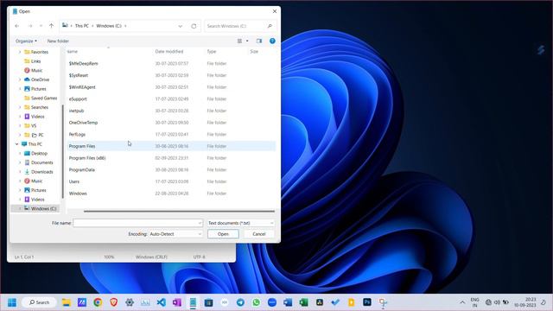Viewport: 553px width, 311px height.
Task: Change the view layout icon
Action: point(240,41)
